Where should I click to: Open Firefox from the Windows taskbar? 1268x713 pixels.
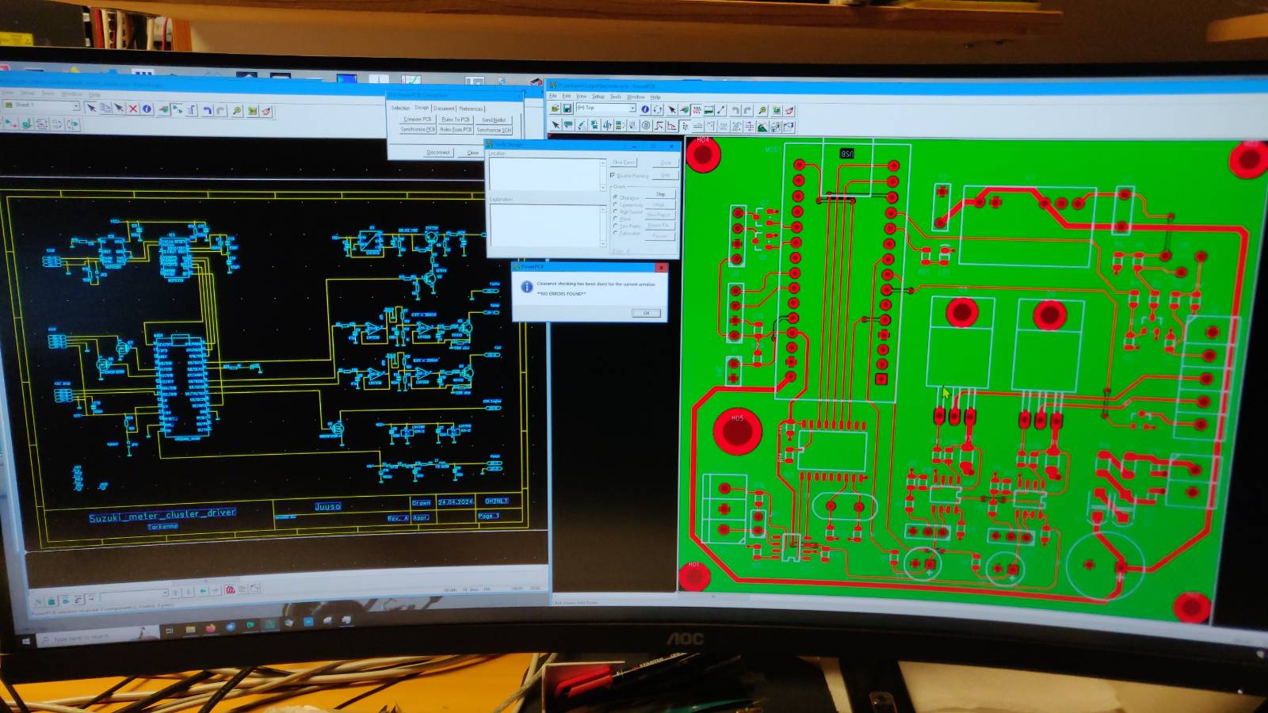coord(211,627)
